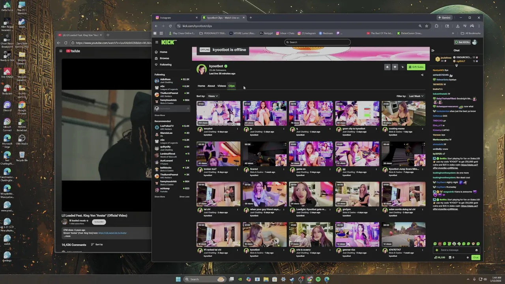Open Steam from the taskbar

coord(292,279)
